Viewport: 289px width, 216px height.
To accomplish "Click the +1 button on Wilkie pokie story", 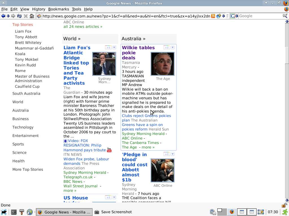I will coord(167,48).
